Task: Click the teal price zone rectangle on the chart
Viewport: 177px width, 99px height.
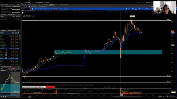Action: click(x=108, y=52)
